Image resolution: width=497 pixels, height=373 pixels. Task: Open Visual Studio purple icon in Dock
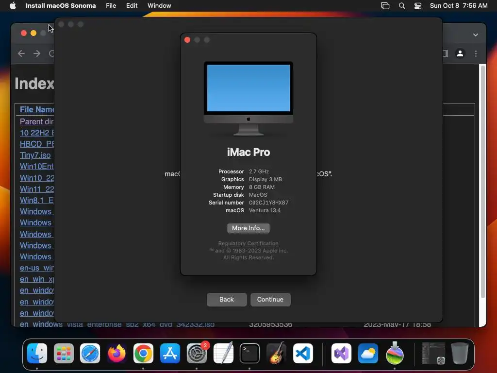(341, 353)
